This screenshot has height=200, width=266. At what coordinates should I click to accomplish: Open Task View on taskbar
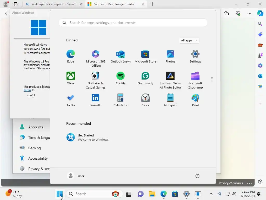coord(129,194)
